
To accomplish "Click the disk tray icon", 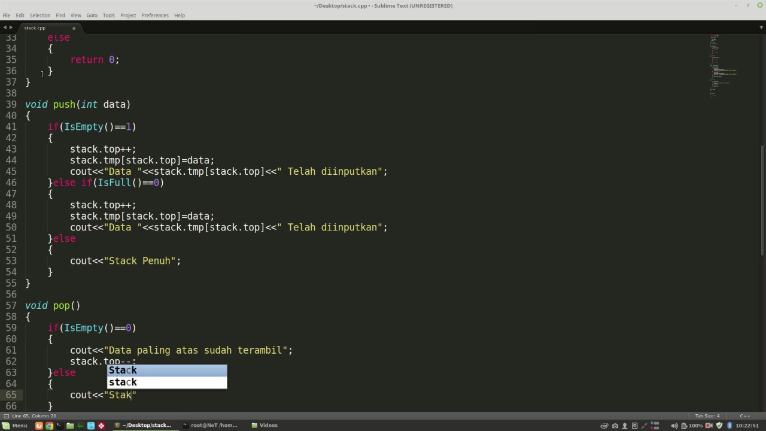I will click(x=634, y=426).
